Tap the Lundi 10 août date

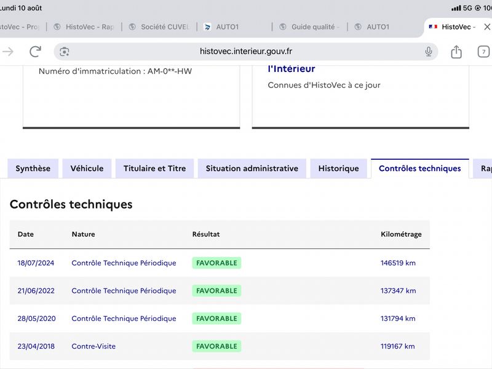click(21, 8)
